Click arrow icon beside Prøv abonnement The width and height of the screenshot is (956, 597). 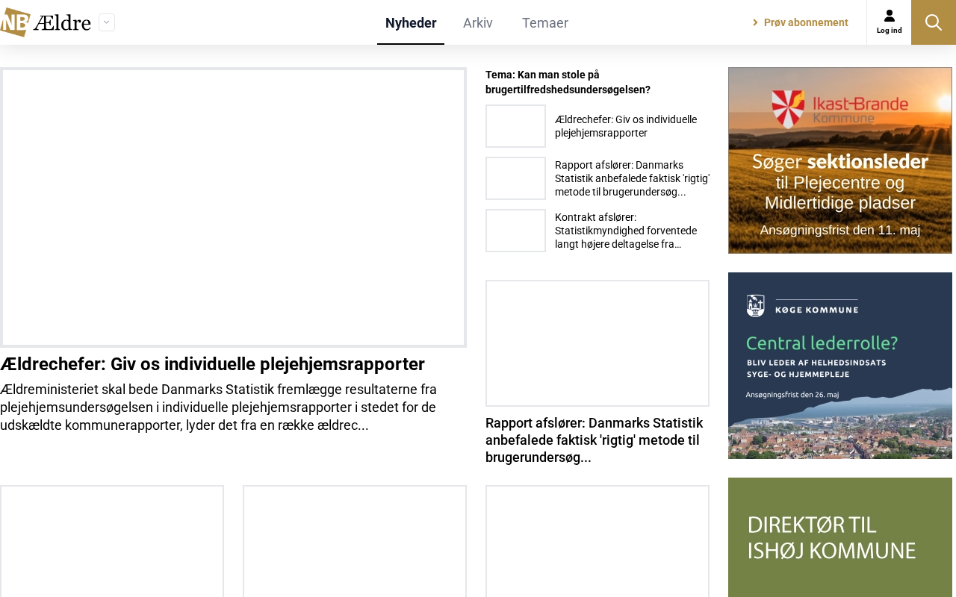pyautogui.click(x=755, y=22)
